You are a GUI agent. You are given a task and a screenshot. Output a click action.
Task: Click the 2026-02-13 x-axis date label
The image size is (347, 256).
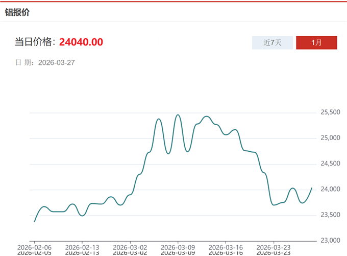(x=82, y=247)
